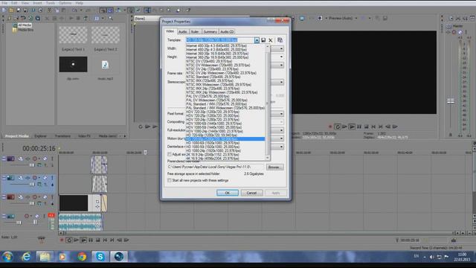Click the loop playback button in timeline transport
The width and height of the screenshot is (476, 268).
(69, 240)
